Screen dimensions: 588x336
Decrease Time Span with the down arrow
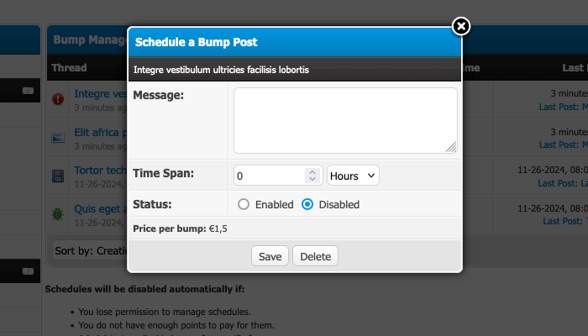tap(312, 180)
